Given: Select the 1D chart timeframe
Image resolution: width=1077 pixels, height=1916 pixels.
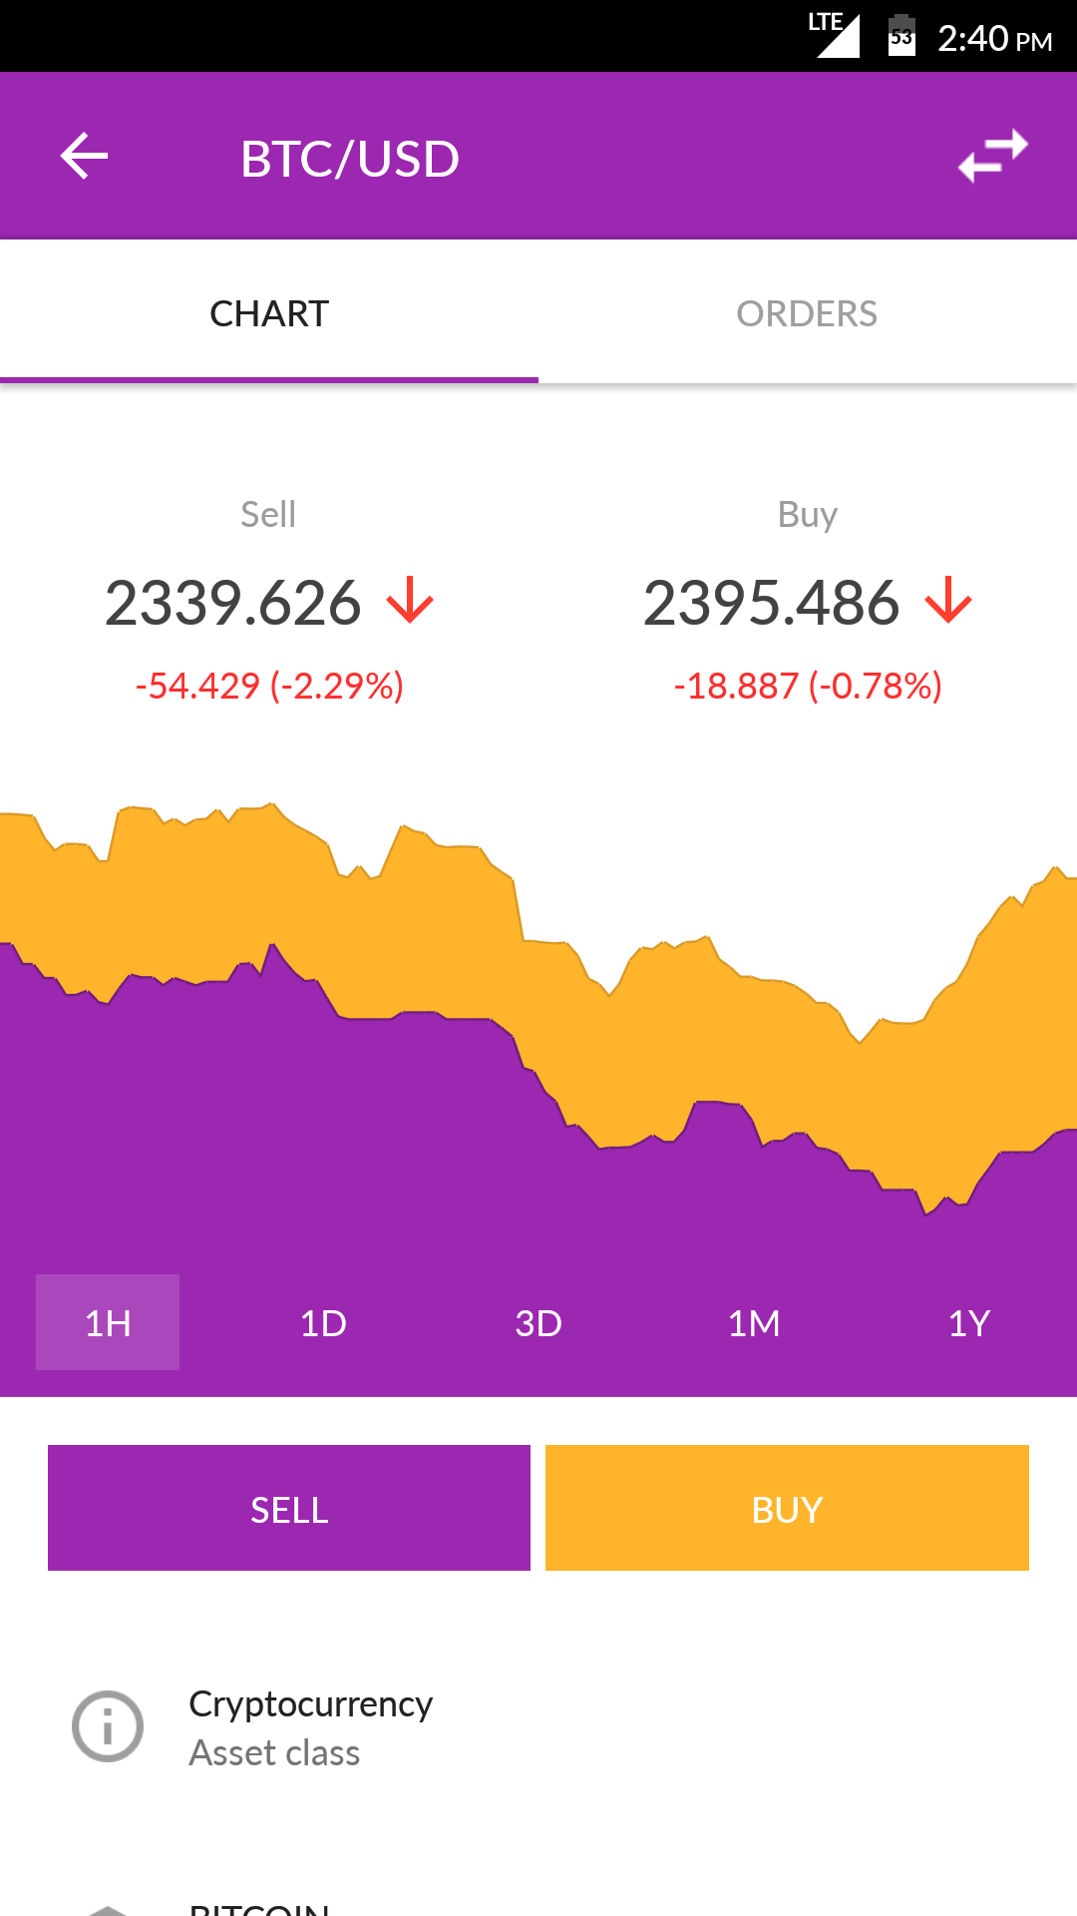Looking at the screenshot, I should point(323,1323).
